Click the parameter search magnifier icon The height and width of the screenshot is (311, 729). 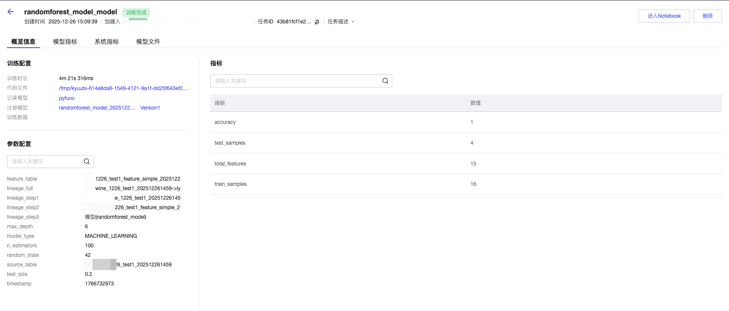point(87,162)
